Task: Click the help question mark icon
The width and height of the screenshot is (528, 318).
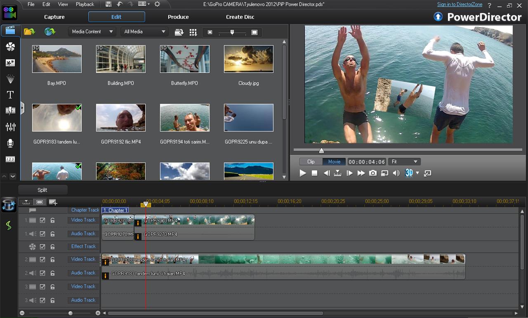Action: (x=490, y=5)
